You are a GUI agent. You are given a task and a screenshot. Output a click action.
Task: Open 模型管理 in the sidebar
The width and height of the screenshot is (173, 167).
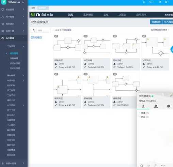[x=14, y=54]
